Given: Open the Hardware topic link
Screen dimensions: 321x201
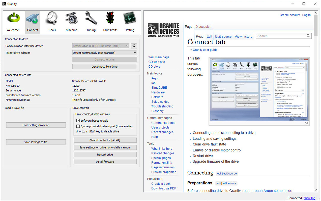Looking at the screenshot, I should 158,92.
